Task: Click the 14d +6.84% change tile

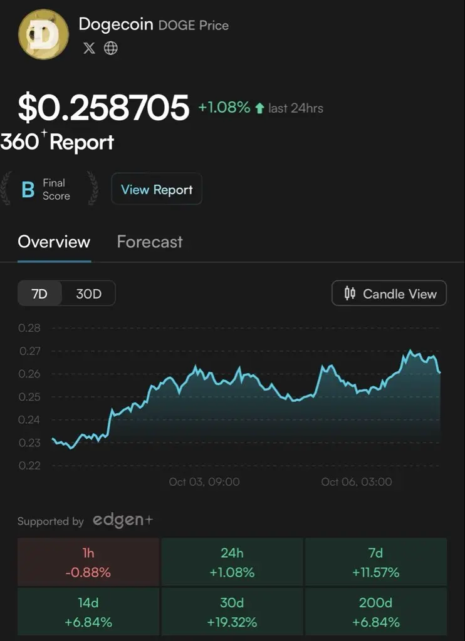Action: (x=88, y=612)
